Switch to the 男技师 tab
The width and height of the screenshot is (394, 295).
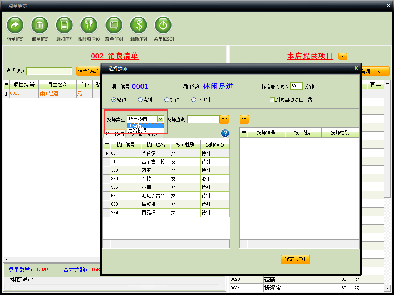tap(135, 134)
